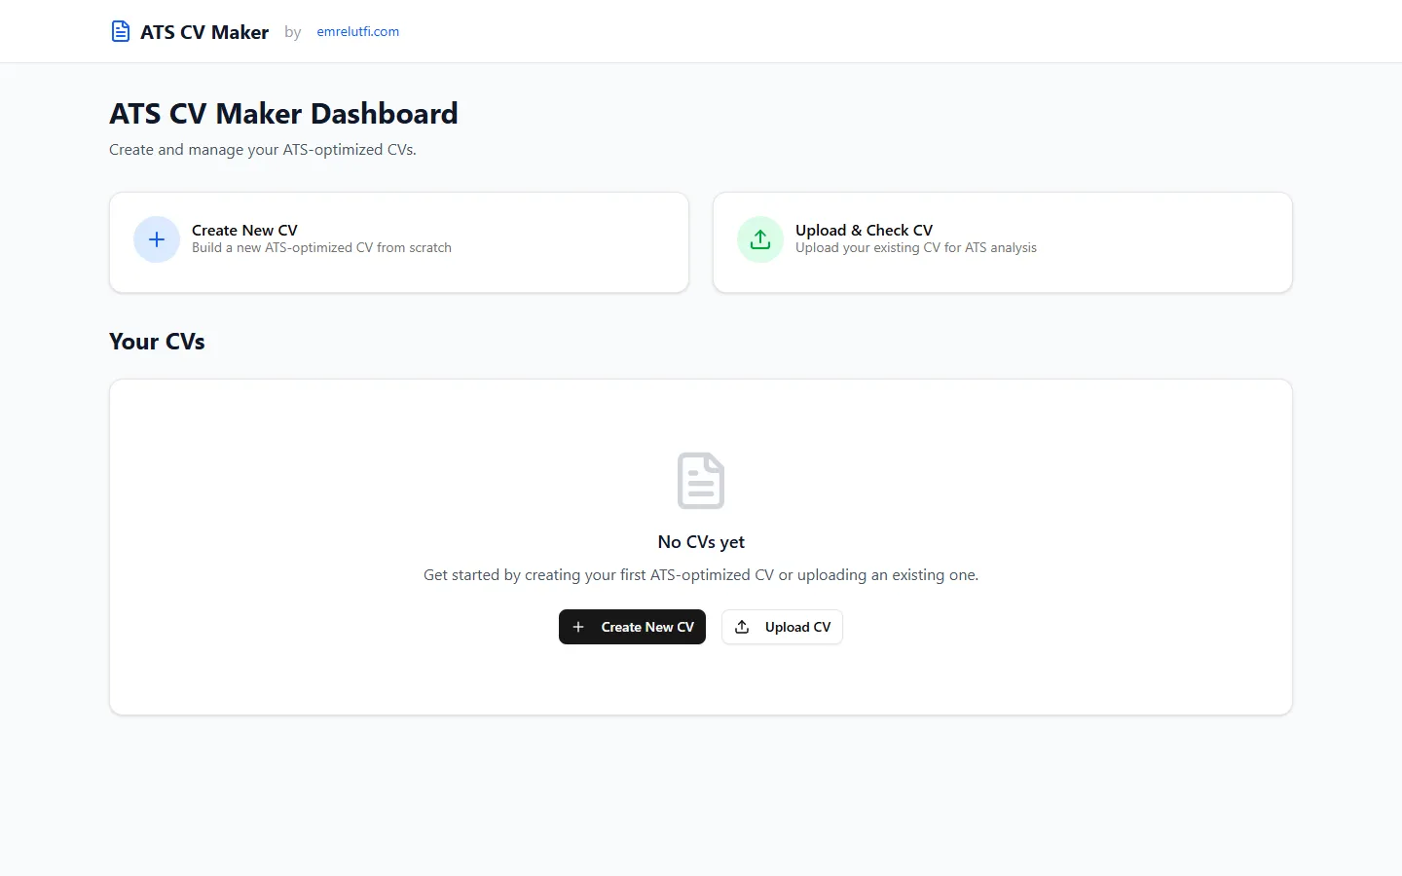Viewport: 1402px width, 876px height.
Task: Open the Upload & Check CV card title
Action: click(864, 230)
